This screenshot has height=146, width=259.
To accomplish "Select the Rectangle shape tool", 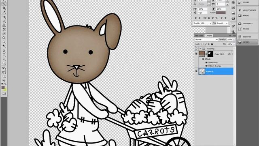I will [4, 63].
